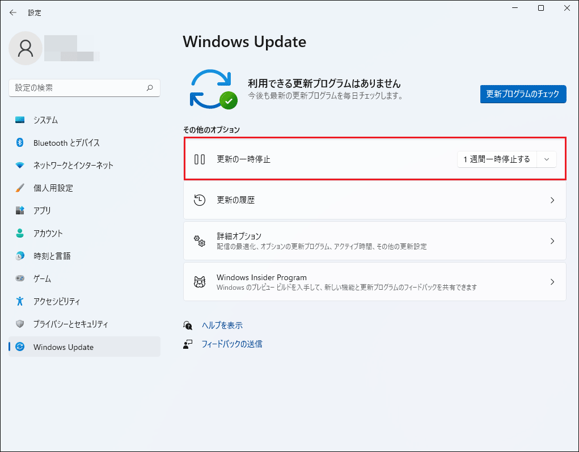The width and height of the screenshot is (579, 452).
Task: Open 更新の履歴 update history
Action: [x=374, y=200]
